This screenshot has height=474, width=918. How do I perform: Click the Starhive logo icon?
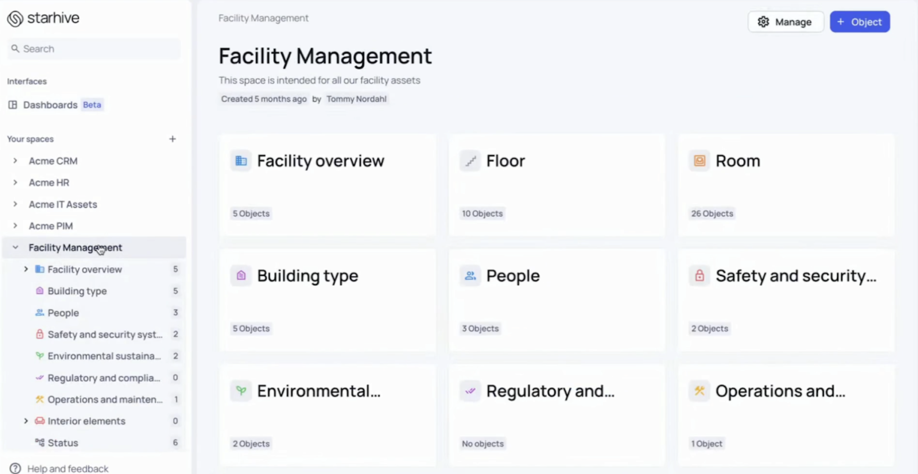[x=14, y=18]
